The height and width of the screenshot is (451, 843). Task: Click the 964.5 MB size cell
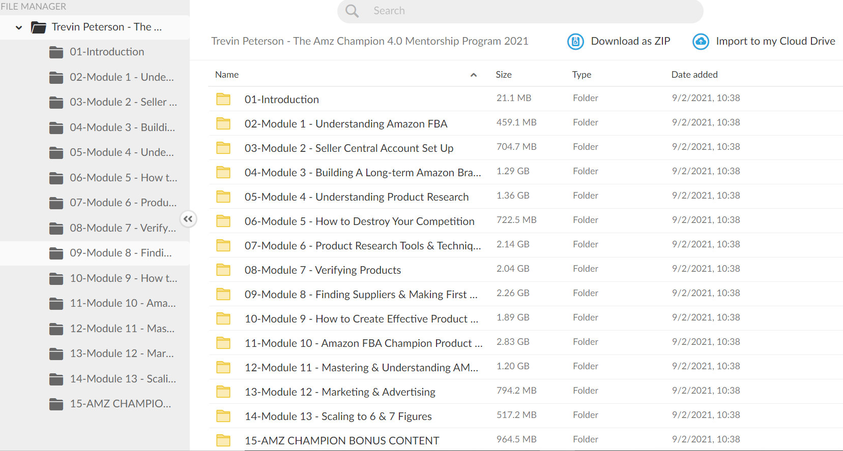click(x=516, y=439)
